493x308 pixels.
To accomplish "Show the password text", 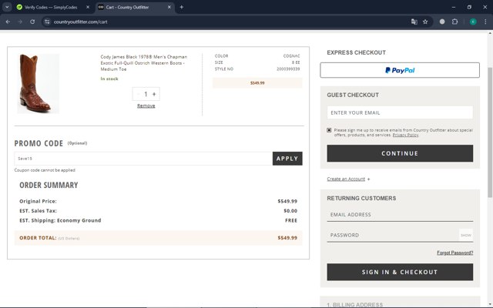I will coord(465,235).
